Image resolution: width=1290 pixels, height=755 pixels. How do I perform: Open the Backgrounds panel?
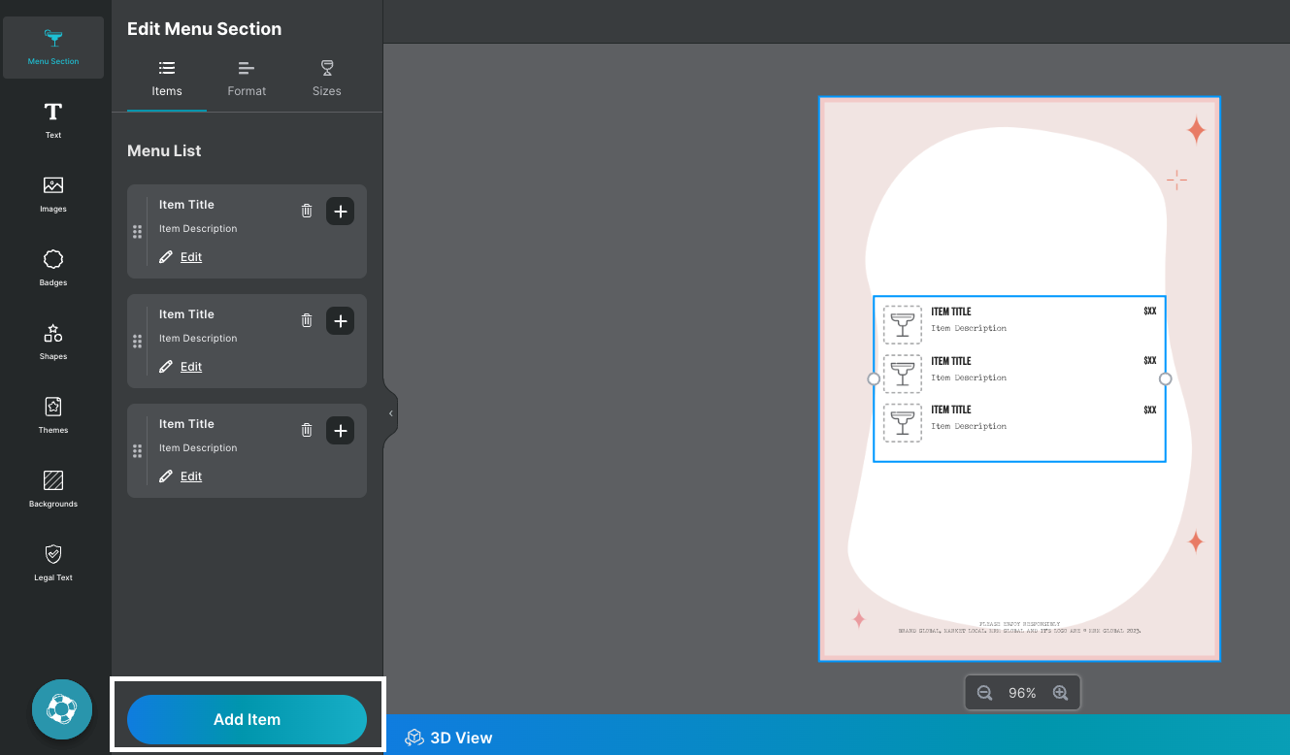tap(53, 488)
